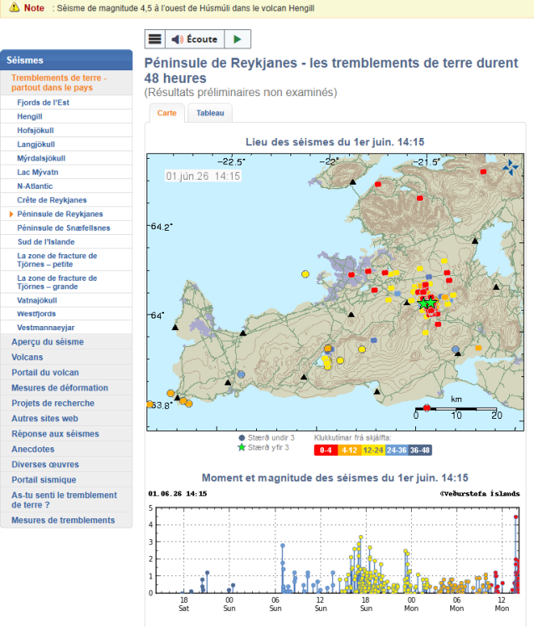Click the warning icon in the Note banner
The image size is (534, 627).
pos(14,8)
